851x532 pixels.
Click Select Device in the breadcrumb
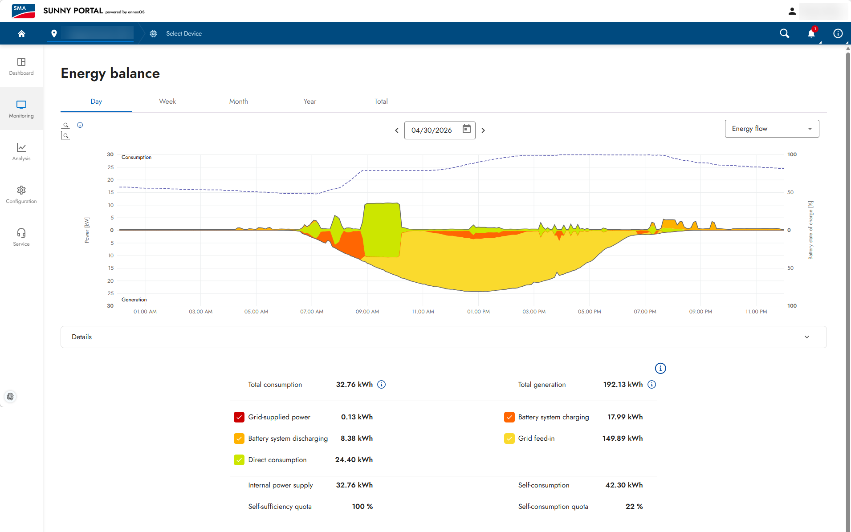(x=184, y=33)
